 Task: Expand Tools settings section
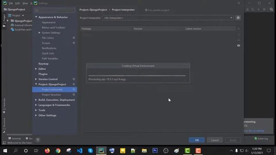click(36, 110)
